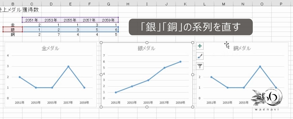Viewport: 293px width, 119px height.
Task: Select column header F
Action: (x=89, y=4)
